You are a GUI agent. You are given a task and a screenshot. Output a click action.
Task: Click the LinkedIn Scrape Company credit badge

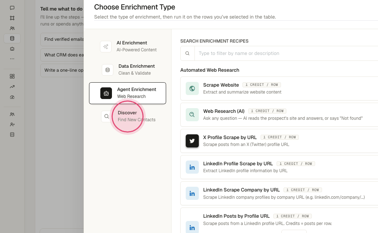coord(302,190)
